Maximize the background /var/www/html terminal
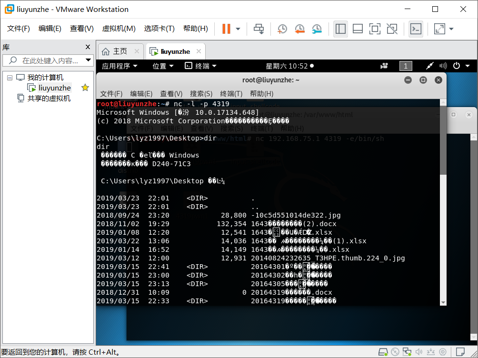Viewport: 478px width, 358px height. (454, 115)
